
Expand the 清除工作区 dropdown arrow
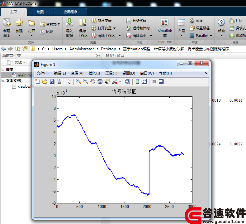120,36
